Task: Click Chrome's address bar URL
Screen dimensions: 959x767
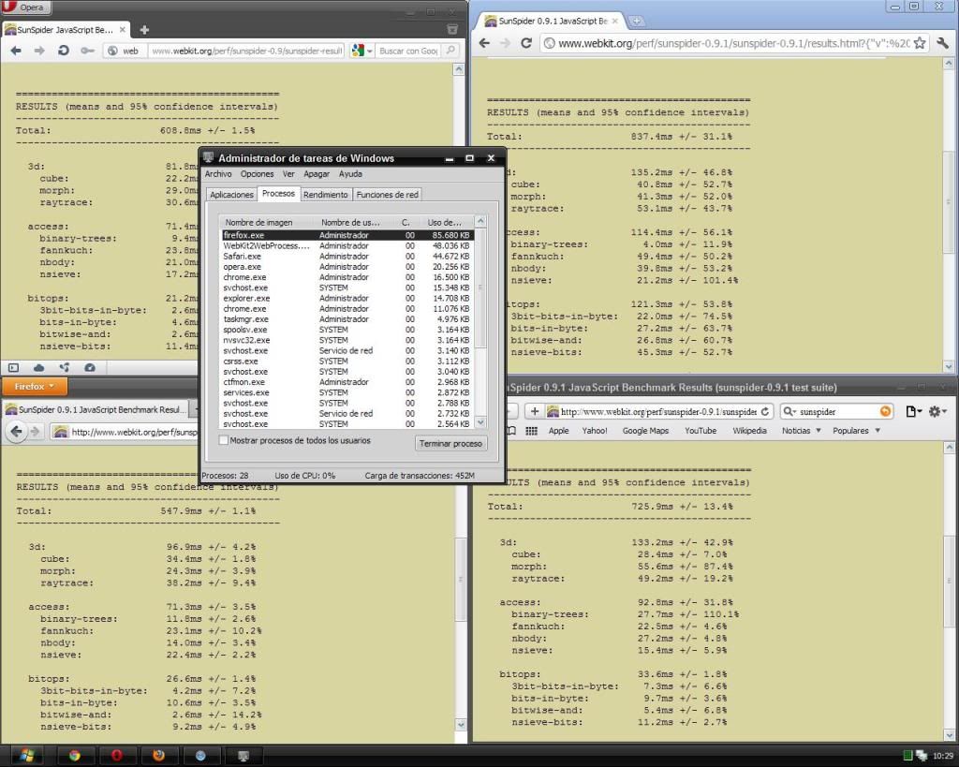Action: (x=733, y=43)
